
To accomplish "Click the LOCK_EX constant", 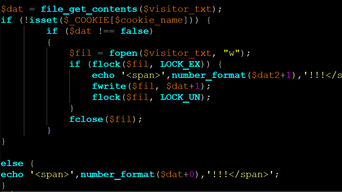I will tap(180, 64).
